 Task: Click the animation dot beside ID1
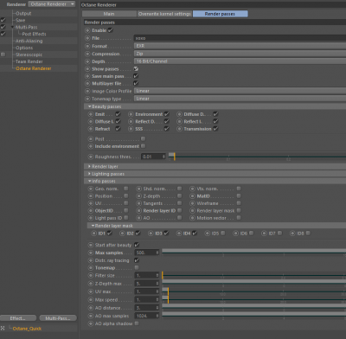(94, 233)
